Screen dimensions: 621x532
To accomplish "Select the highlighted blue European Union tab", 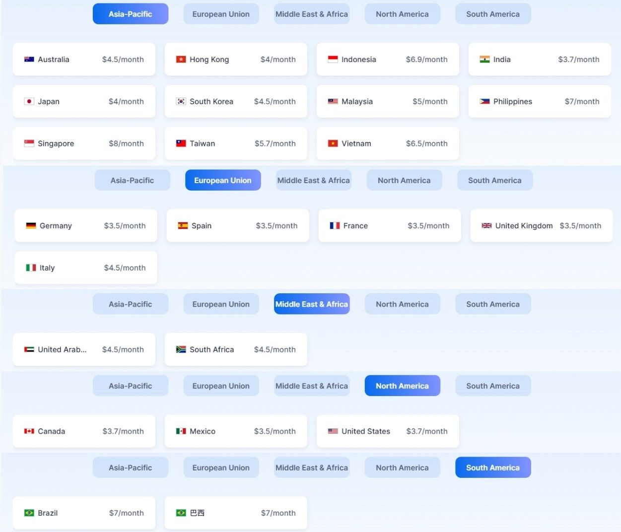I will 223,181.
